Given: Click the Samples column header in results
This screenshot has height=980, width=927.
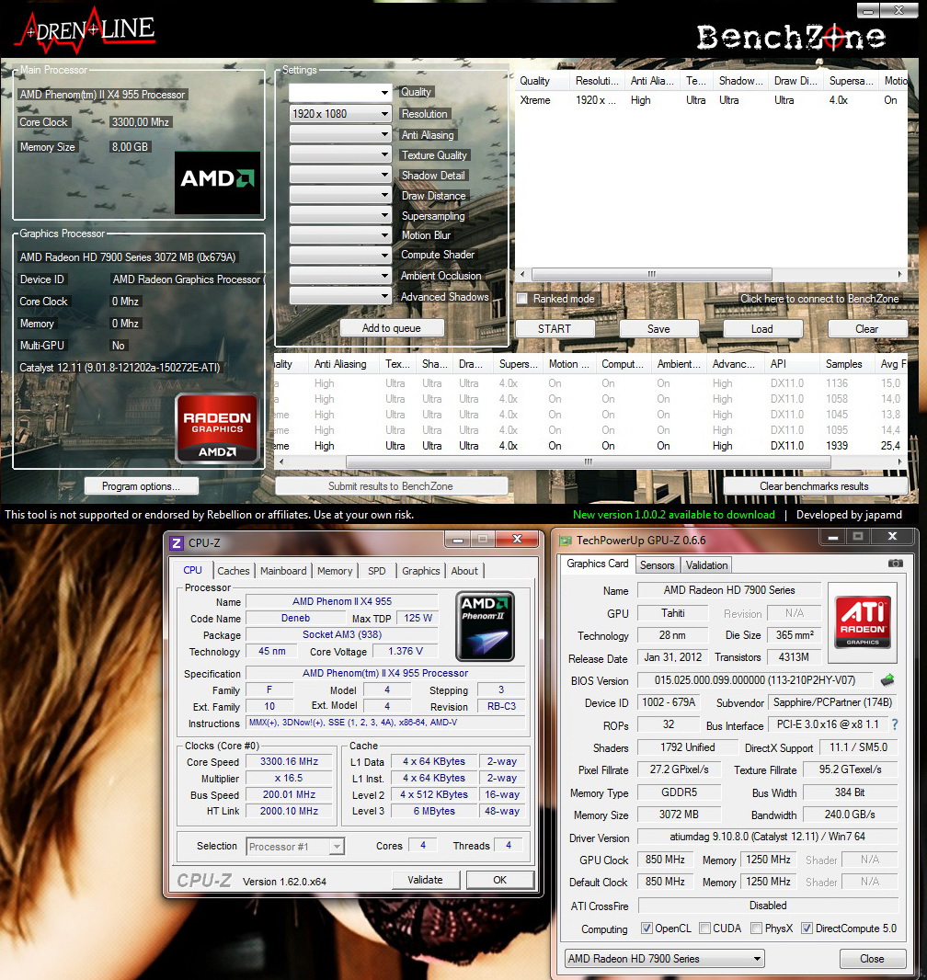Looking at the screenshot, I should coord(844,364).
